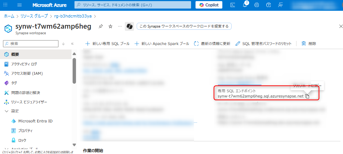This screenshot has height=154, width=343.
Task: Launch Cloud Shell icon in header
Action: click(233, 5)
